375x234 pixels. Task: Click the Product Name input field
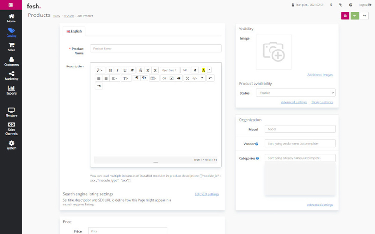(x=156, y=49)
